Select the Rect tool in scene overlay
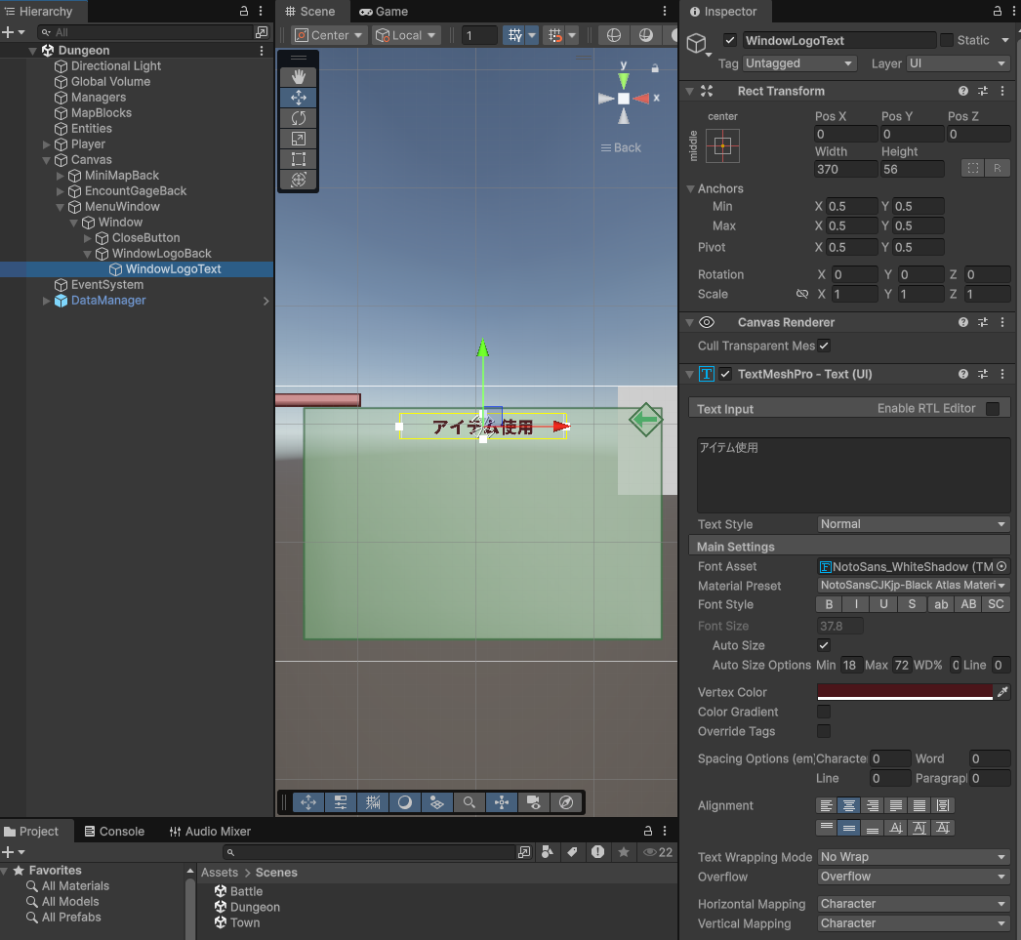Image resolution: width=1021 pixels, height=940 pixels. click(x=299, y=159)
